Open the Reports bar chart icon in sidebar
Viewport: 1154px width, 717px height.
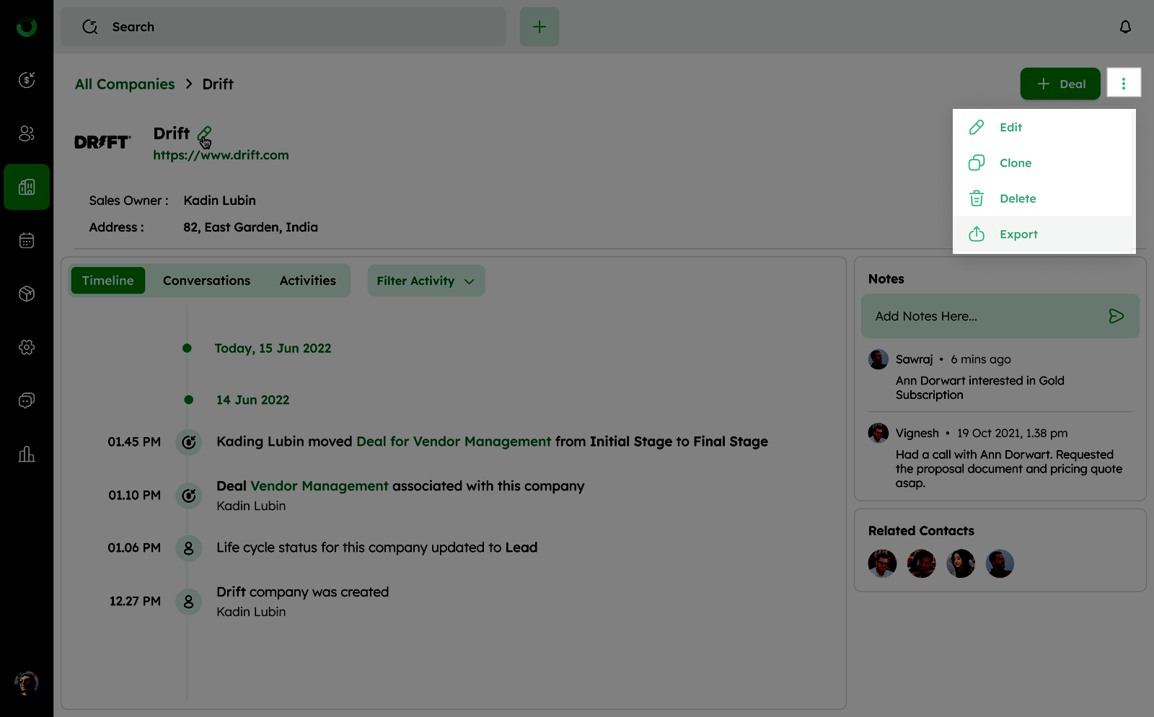click(x=27, y=454)
